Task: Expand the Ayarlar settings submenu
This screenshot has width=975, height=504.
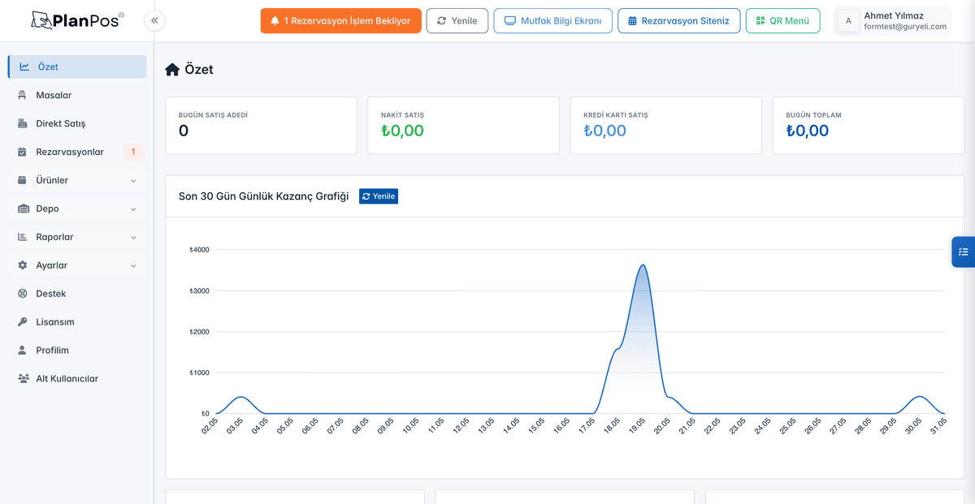Action: point(77,265)
